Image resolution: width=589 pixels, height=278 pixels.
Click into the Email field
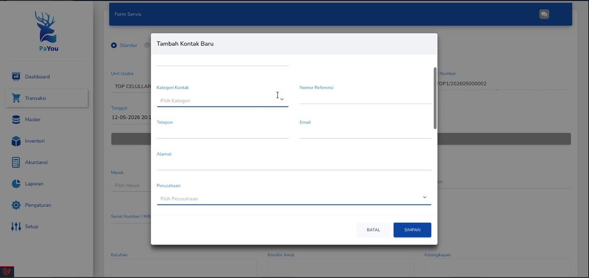tap(365, 133)
